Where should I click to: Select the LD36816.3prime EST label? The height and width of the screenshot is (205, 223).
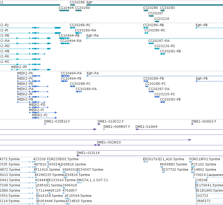[73, 164]
